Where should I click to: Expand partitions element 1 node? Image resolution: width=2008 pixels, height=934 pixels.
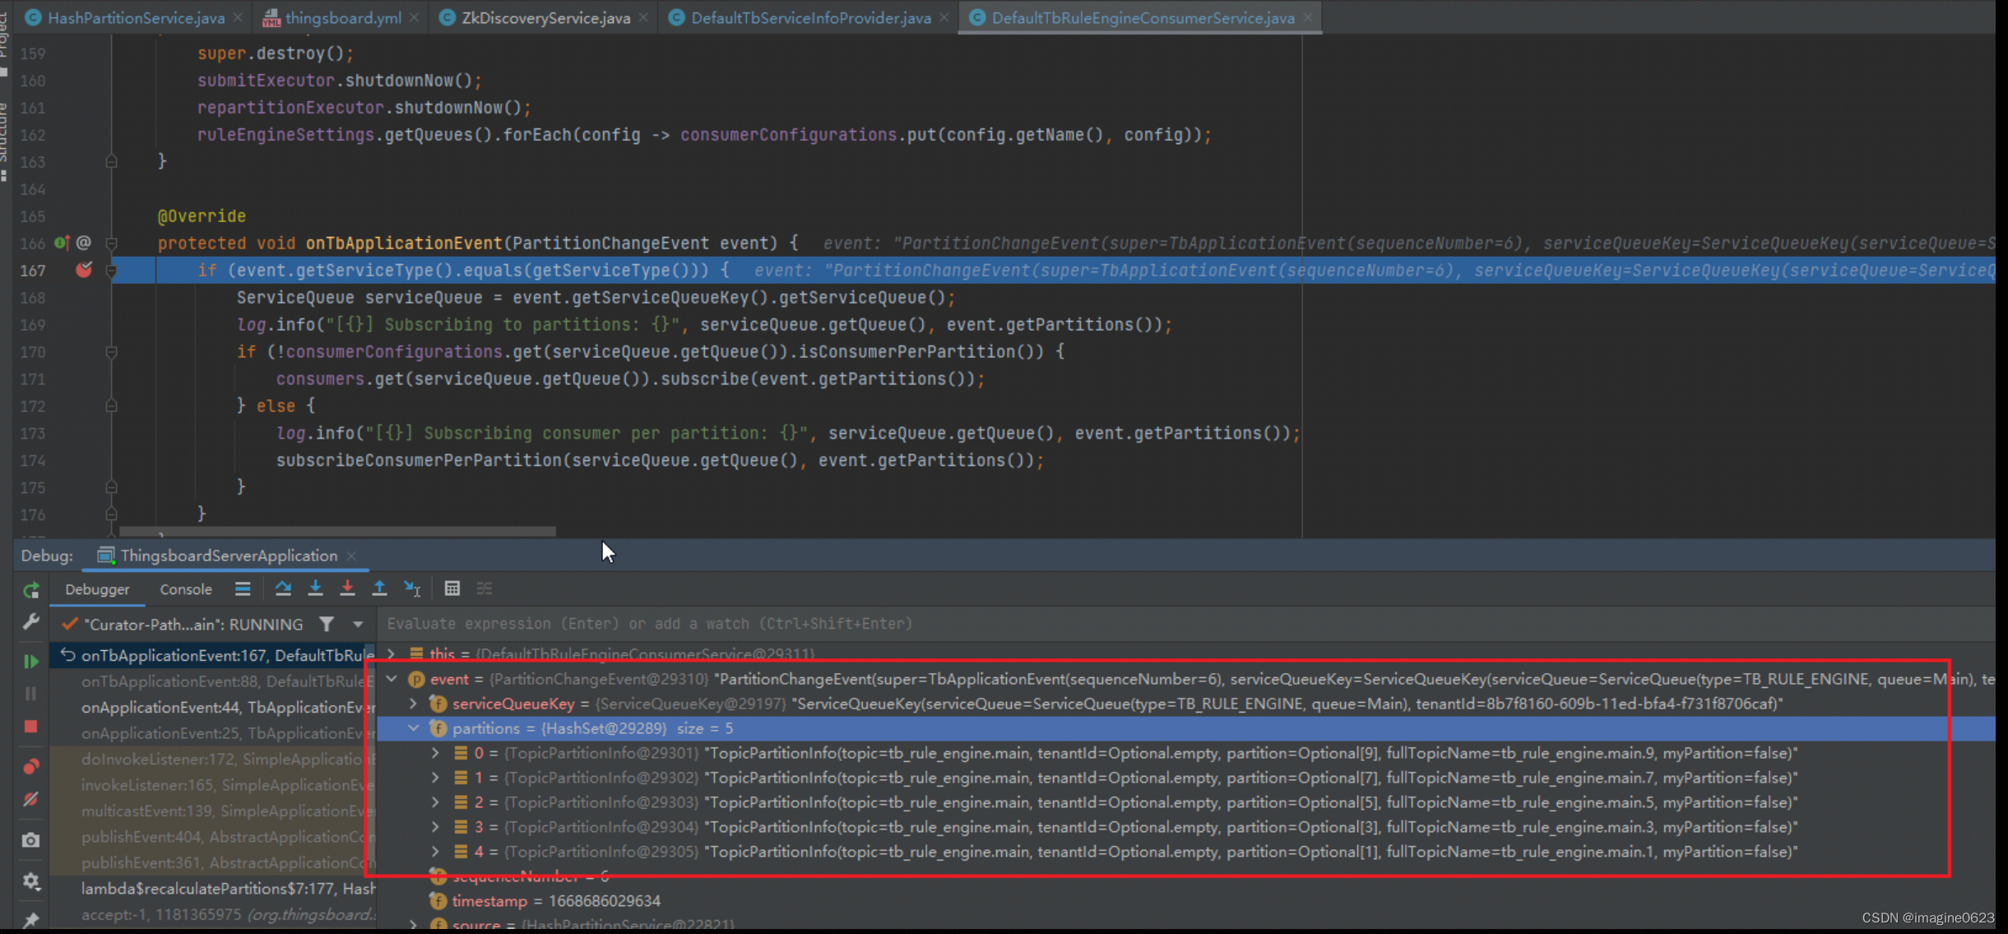(x=436, y=778)
